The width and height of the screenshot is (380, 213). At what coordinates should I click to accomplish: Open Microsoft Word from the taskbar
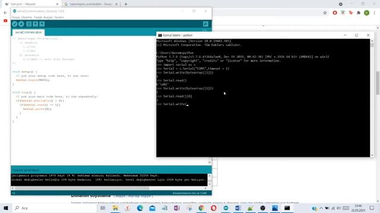[x=238, y=208]
